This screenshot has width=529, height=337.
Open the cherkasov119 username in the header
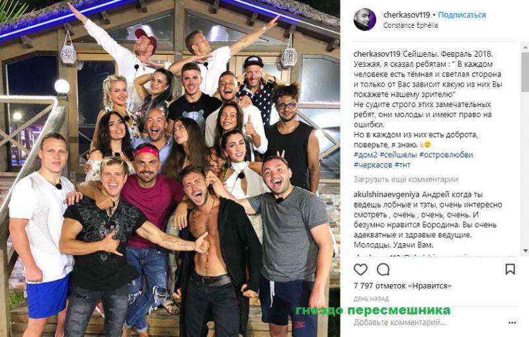[407, 15]
